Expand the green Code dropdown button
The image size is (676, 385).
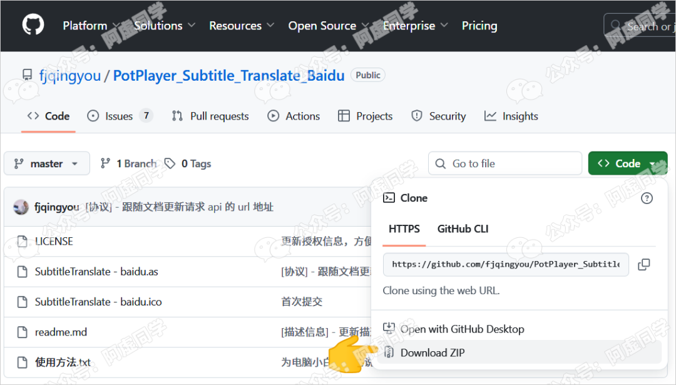(627, 163)
